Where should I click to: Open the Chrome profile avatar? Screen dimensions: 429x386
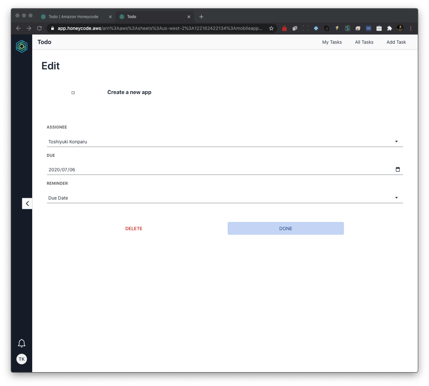click(x=400, y=28)
